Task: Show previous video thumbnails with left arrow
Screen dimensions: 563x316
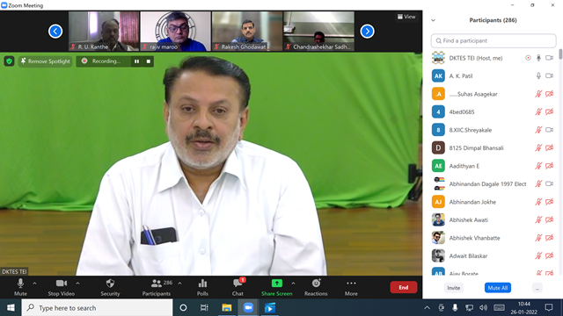Action: coord(55,32)
